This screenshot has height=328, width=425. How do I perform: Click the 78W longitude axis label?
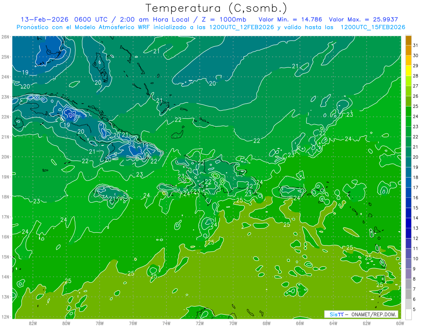click(x=100, y=323)
